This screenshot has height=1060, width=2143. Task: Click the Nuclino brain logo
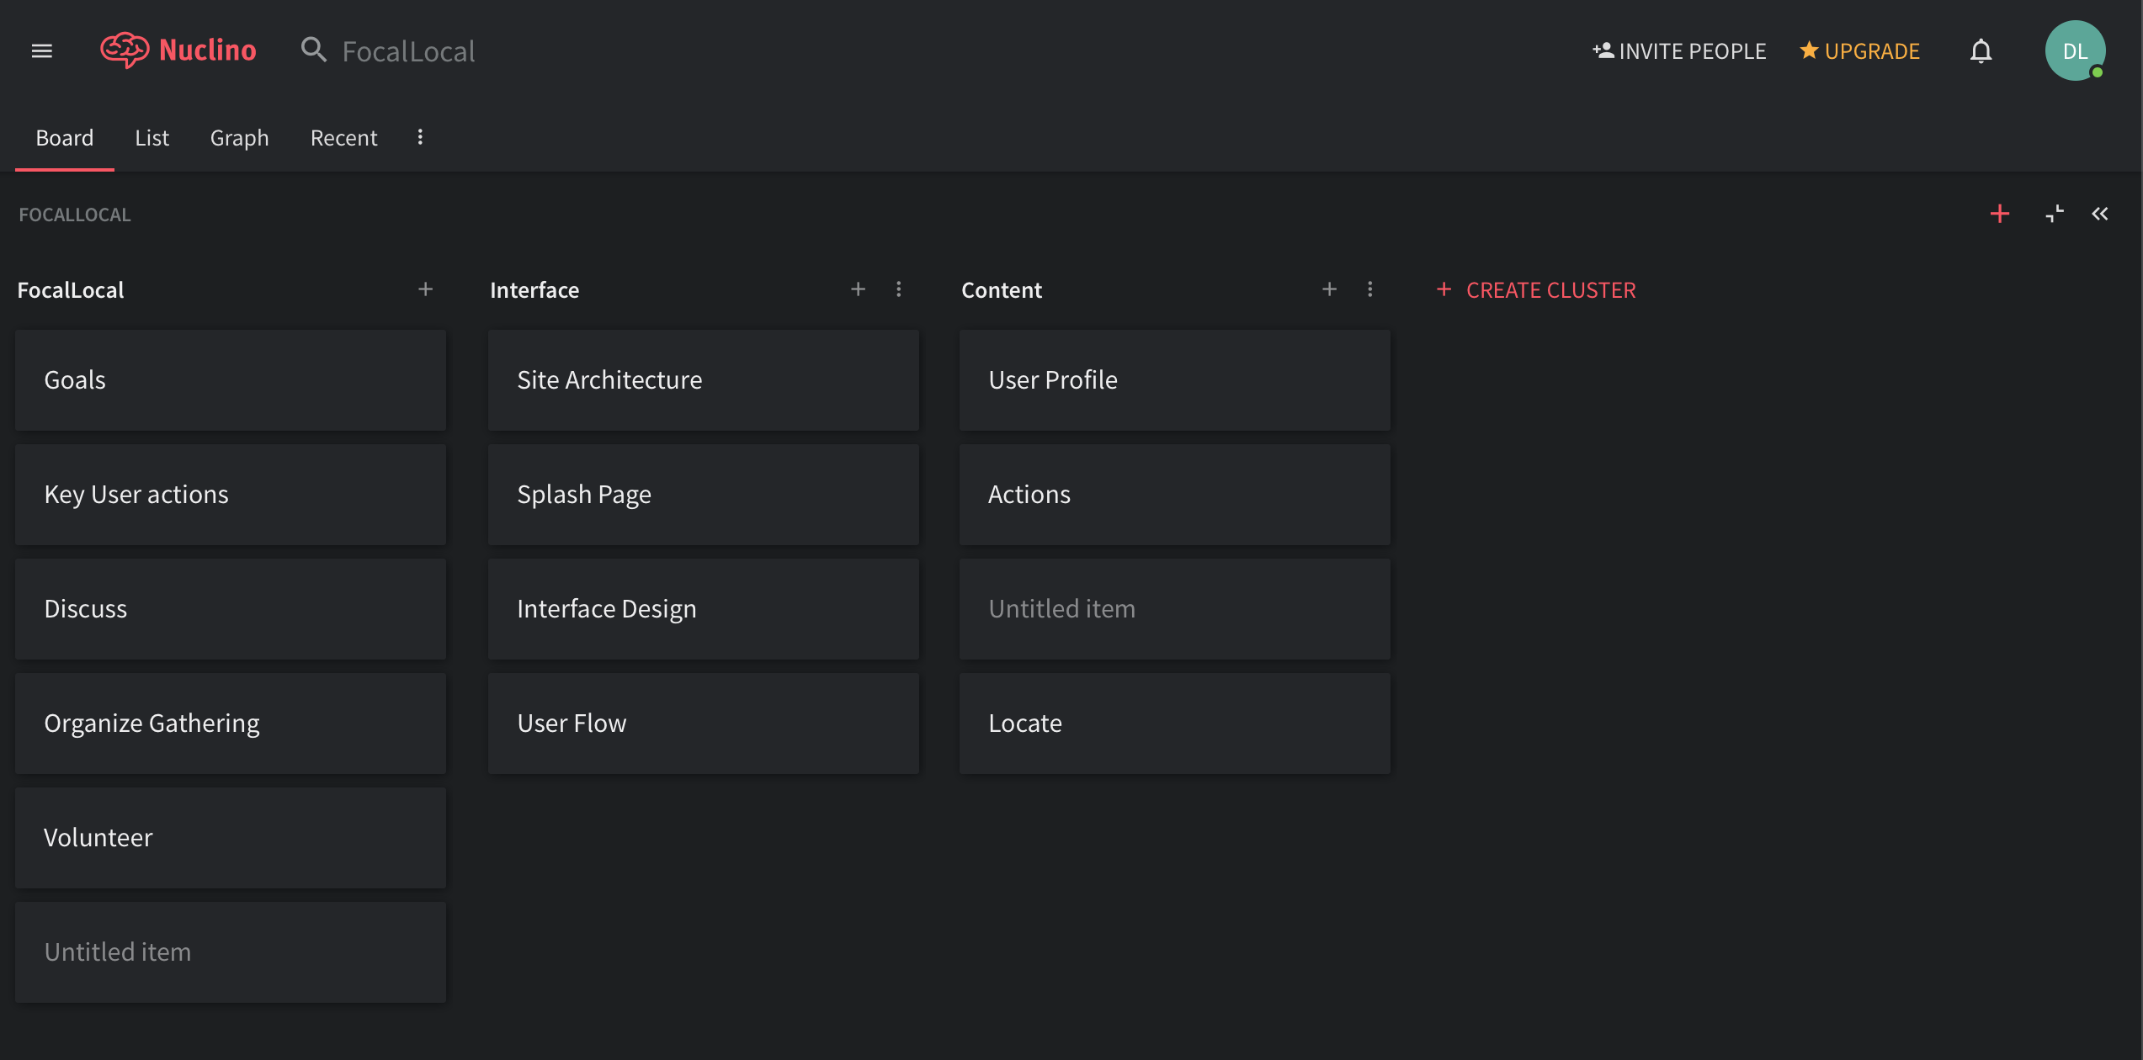(125, 50)
